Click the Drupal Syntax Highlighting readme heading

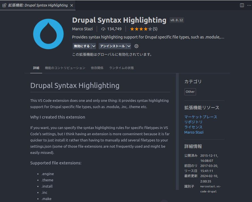click(75, 85)
